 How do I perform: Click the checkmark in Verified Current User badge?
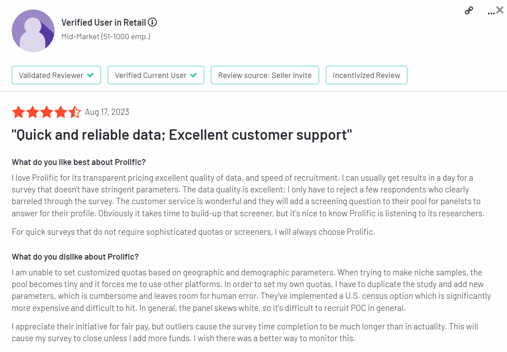coord(194,75)
